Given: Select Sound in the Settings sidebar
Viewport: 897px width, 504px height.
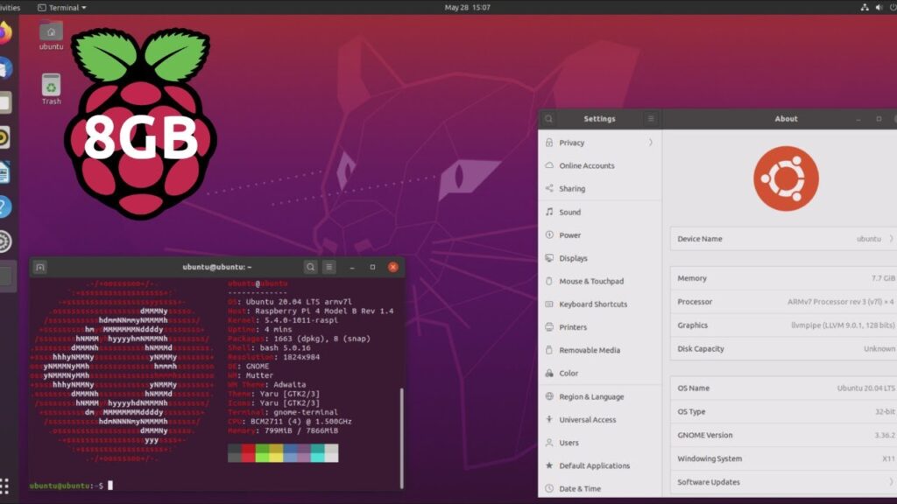Looking at the screenshot, I should coord(569,212).
